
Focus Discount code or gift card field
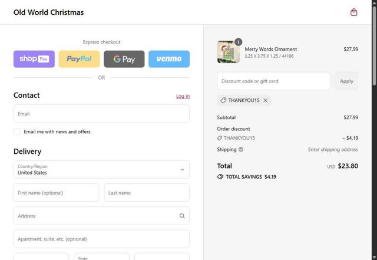(273, 81)
